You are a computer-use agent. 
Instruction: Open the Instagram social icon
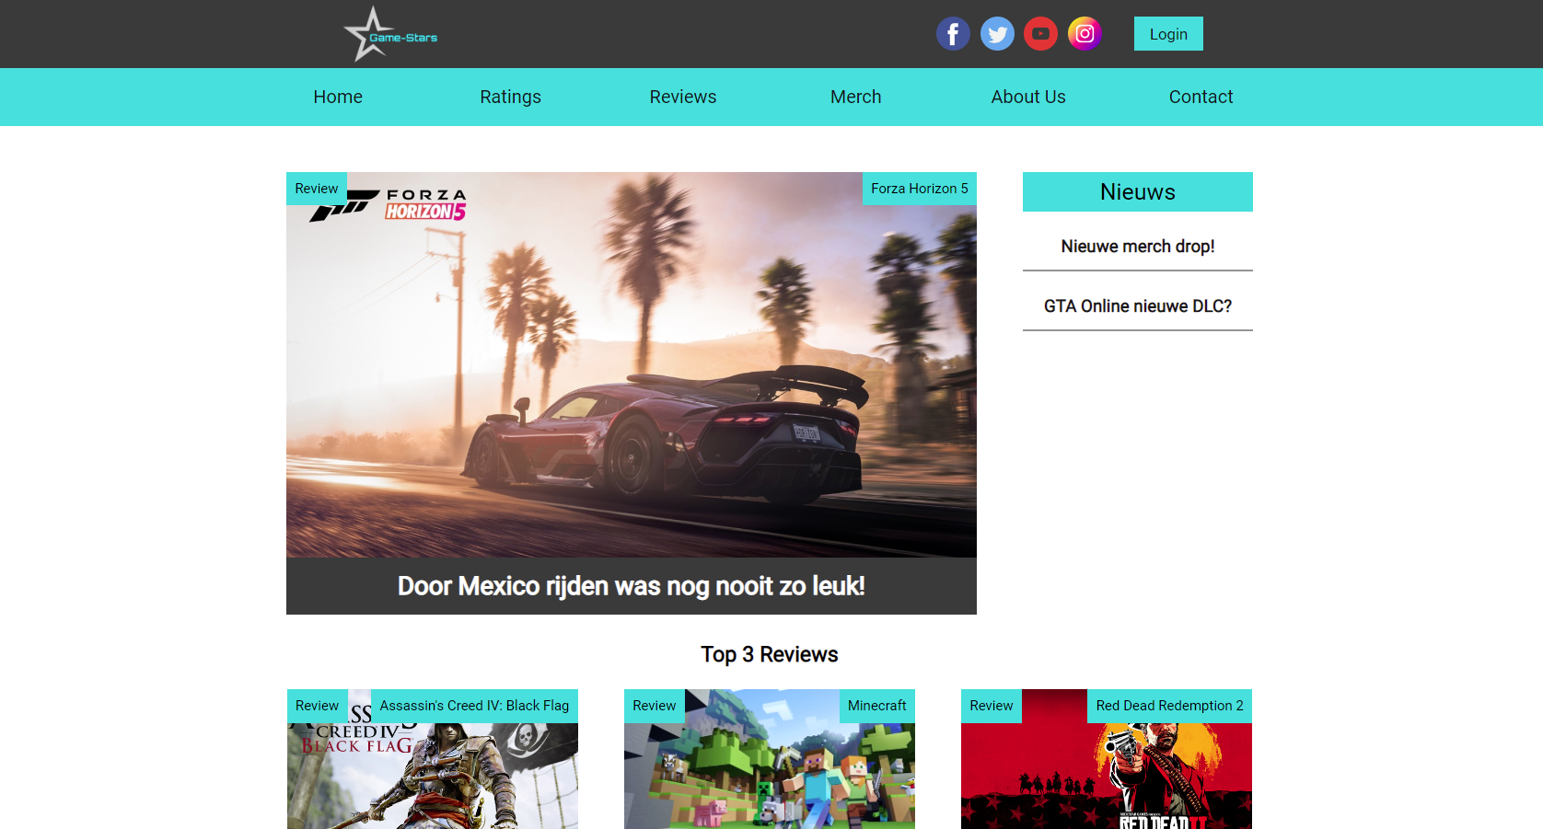click(x=1085, y=34)
